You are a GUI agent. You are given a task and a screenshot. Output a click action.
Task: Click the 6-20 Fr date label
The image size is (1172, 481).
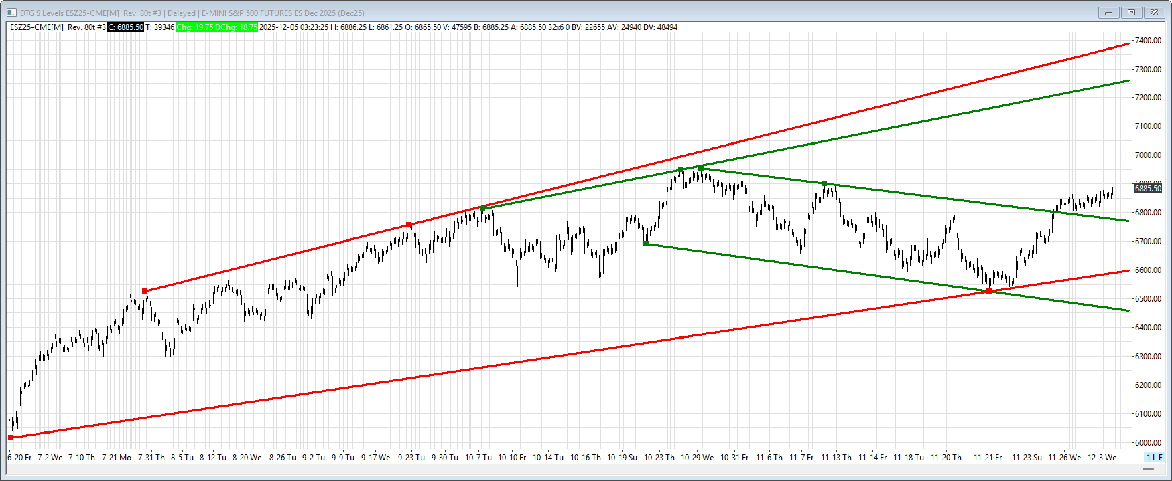pyautogui.click(x=19, y=458)
